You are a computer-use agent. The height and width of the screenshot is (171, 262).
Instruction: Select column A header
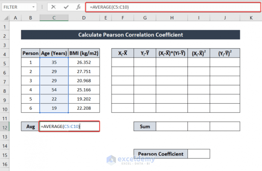point(15,18)
